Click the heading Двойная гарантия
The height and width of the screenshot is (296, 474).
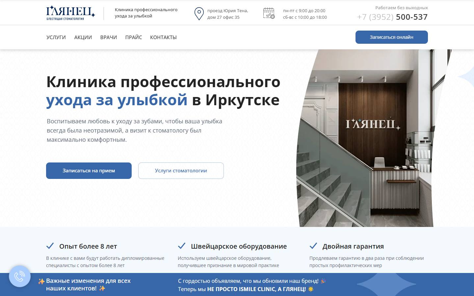tap(353, 246)
